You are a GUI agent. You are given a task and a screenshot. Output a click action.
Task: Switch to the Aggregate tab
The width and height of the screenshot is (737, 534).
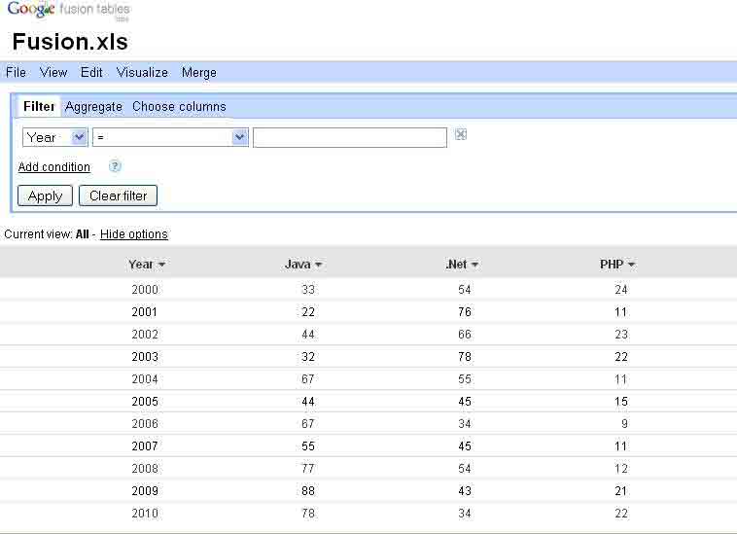93,107
